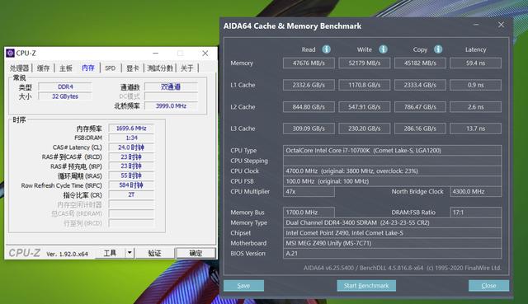528x304 pixels.
Task: Click L1 Cache Copy value 2333.4 GB/s
Action: click(420, 85)
